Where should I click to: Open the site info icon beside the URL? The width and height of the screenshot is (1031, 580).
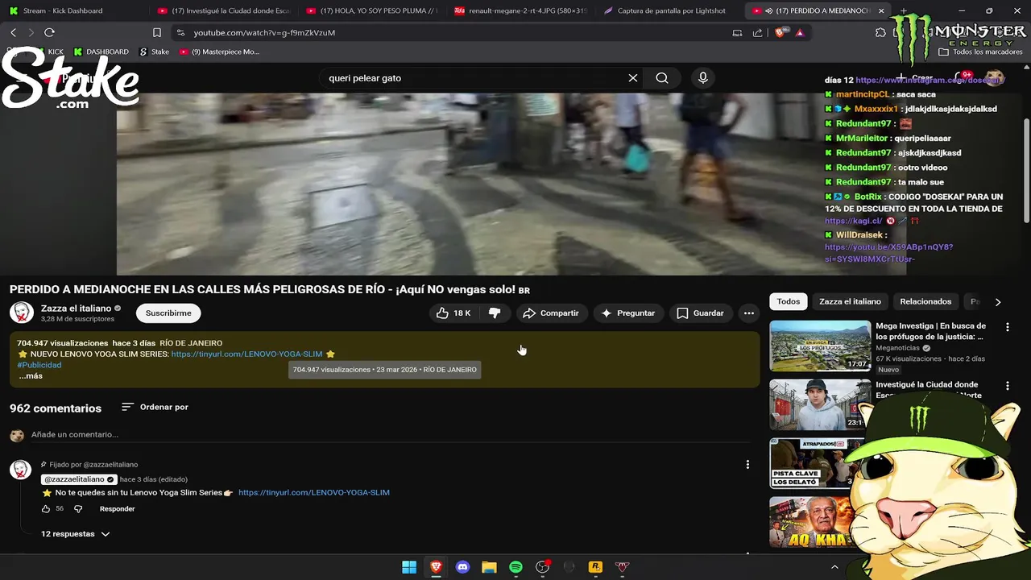tap(180, 32)
